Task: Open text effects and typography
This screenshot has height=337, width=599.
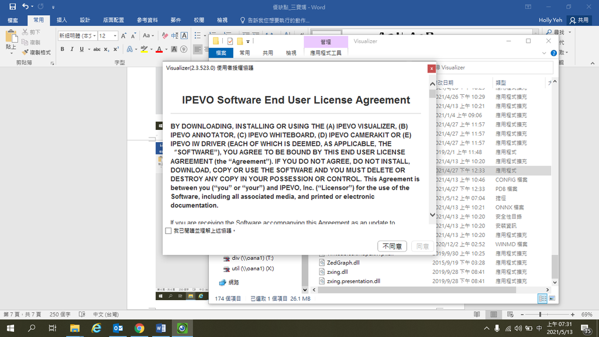Action: [130, 49]
